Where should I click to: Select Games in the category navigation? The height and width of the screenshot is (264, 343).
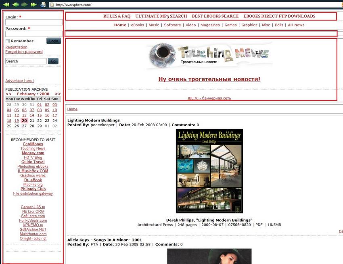coord(230,25)
